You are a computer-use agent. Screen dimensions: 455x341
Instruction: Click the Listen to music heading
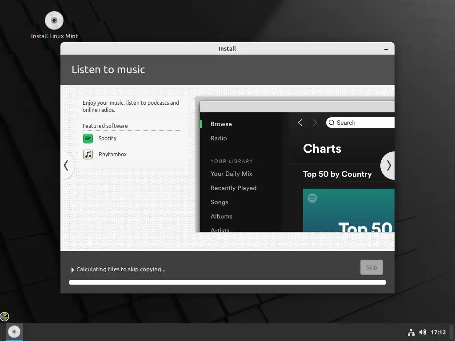point(108,70)
